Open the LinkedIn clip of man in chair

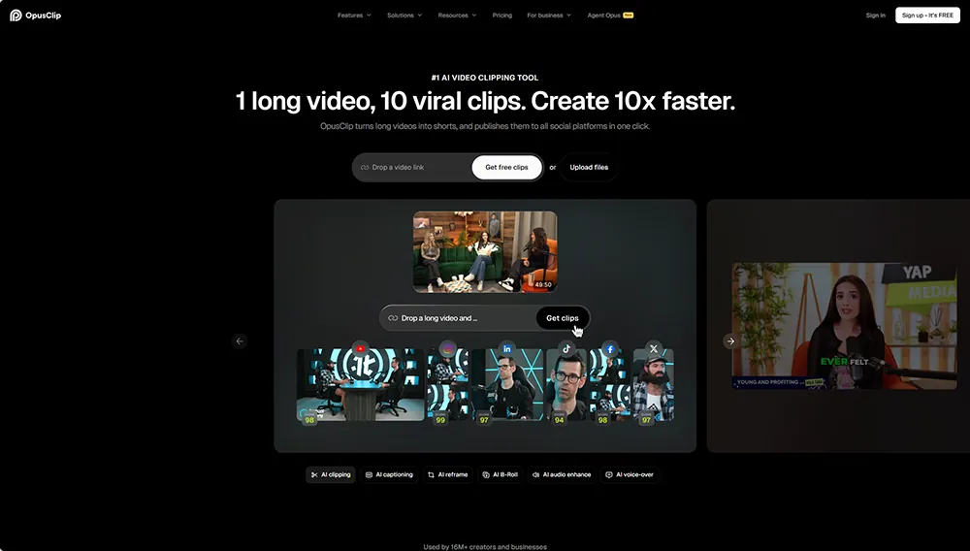tap(506, 385)
